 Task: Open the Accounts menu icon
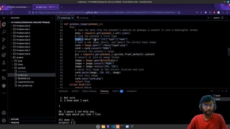click(4, 113)
